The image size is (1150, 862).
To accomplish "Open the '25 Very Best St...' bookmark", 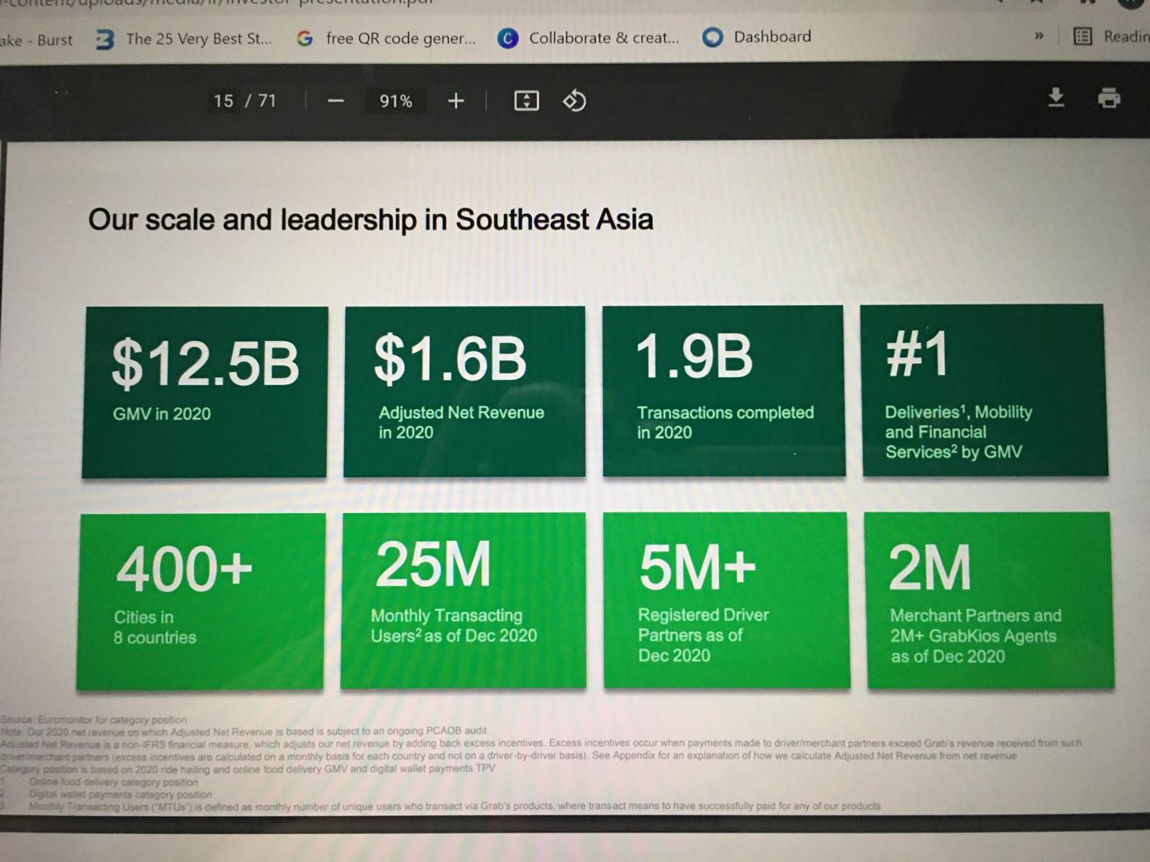I will 185,39.
